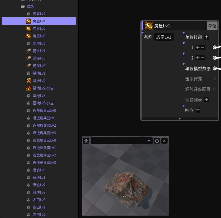This screenshot has width=221, height=218.
Task: Select 近战盾兵营Lv1 in the tree
Action: click(44, 118)
